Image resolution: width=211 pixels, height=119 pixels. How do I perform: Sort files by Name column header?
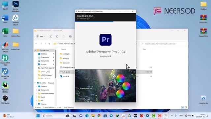(64, 49)
